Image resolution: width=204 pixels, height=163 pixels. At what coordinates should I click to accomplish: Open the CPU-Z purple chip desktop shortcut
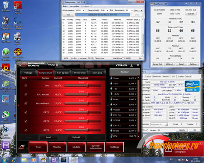[x=6, y=145]
